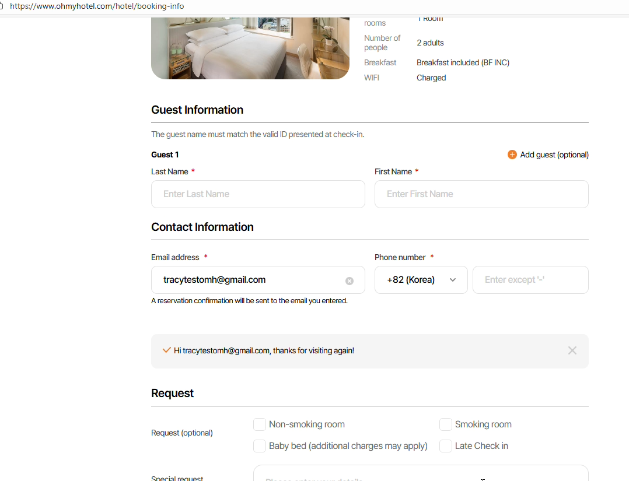Click the Special request text area
This screenshot has width=629, height=481.
click(420, 475)
